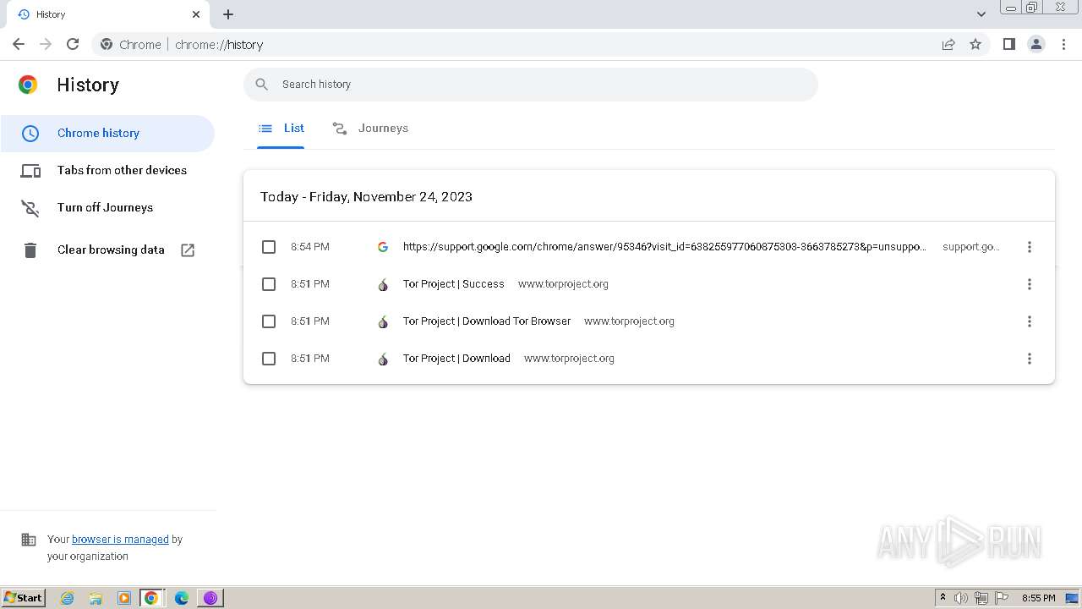Show hidden tray icons arrow
Viewport: 1082px width, 609px height.
(943, 598)
